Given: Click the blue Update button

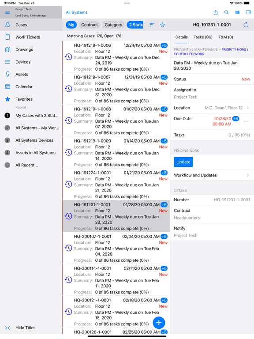Looking at the screenshot, I should (183, 162).
